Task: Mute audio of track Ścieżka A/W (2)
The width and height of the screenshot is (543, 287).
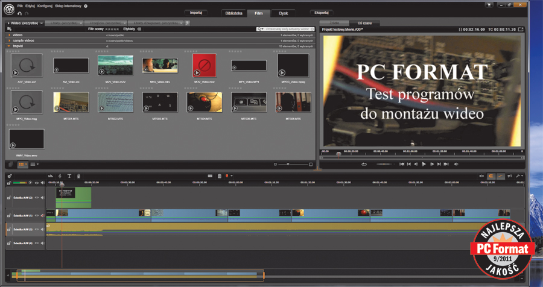Action: pos(42,197)
